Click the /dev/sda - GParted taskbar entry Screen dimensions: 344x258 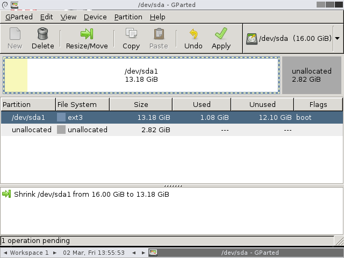click(246, 253)
